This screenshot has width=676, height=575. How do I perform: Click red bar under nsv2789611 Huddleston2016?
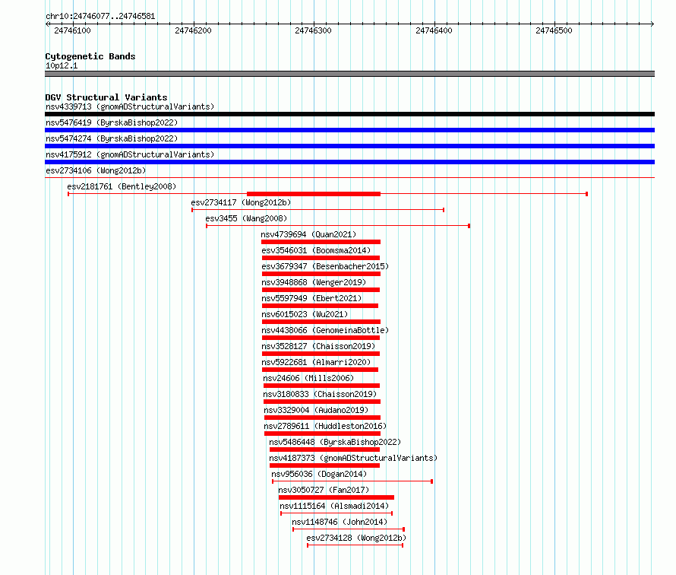tap(323, 434)
